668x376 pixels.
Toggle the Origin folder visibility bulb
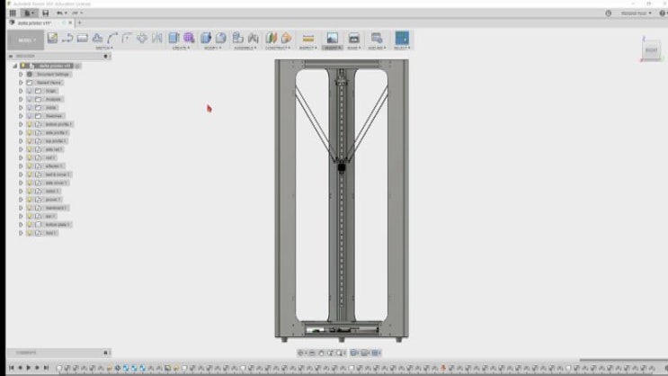tap(29, 91)
